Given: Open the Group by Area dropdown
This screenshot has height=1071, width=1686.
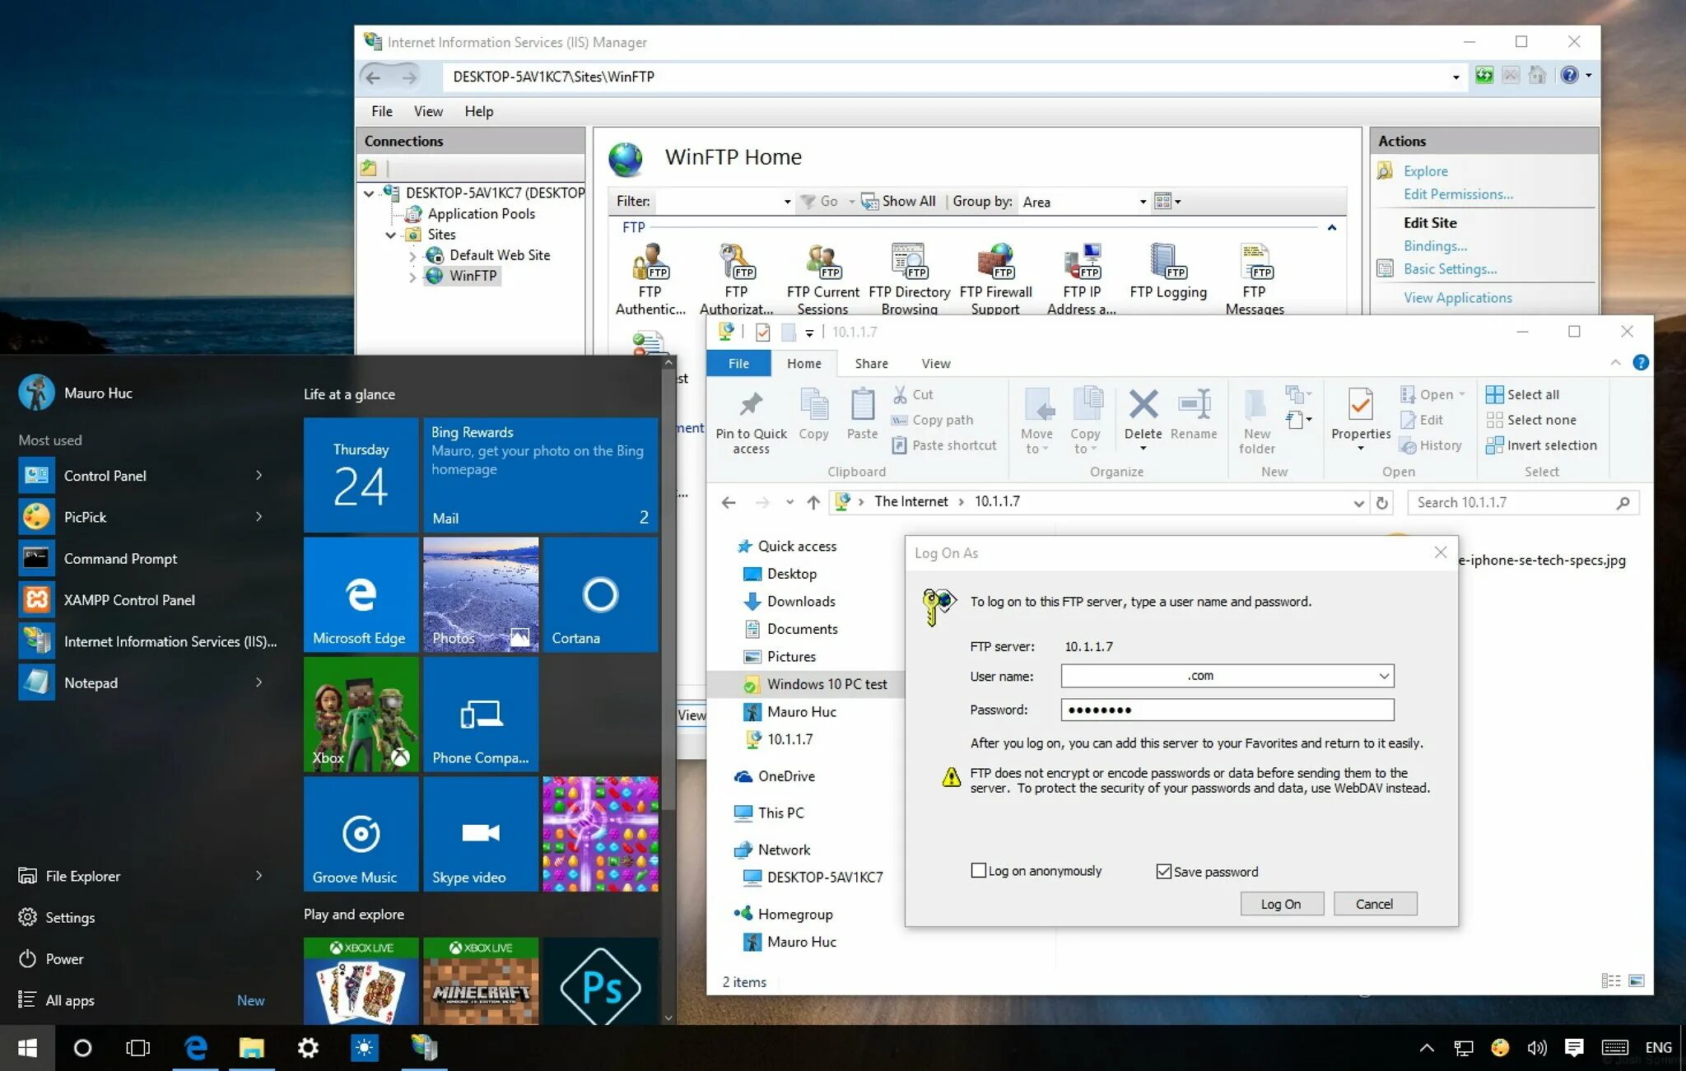Looking at the screenshot, I should tap(1142, 202).
